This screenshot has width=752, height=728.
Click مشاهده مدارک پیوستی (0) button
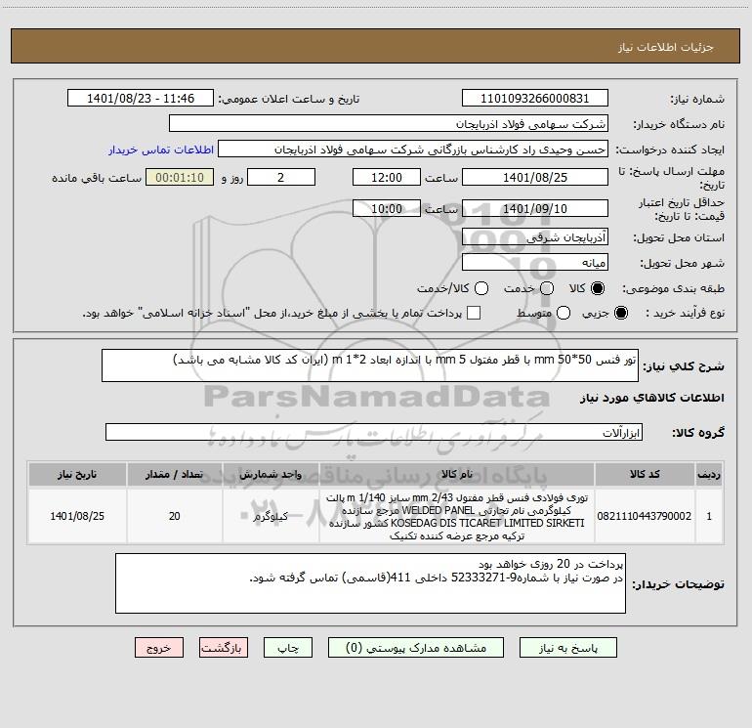[x=416, y=648]
